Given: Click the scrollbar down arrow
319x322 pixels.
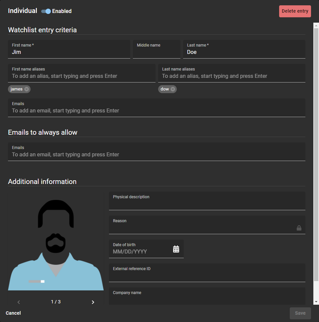Looking at the screenshot, I should point(316,302).
